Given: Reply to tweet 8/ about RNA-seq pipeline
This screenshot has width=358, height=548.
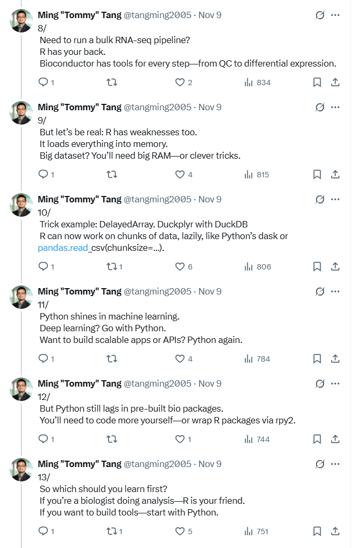Looking at the screenshot, I should [44, 83].
